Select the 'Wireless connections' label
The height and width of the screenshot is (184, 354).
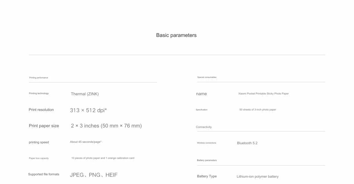coord(206,143)
